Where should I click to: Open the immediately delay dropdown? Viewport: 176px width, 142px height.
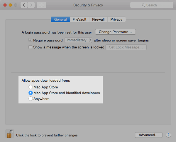pos(78,40)
